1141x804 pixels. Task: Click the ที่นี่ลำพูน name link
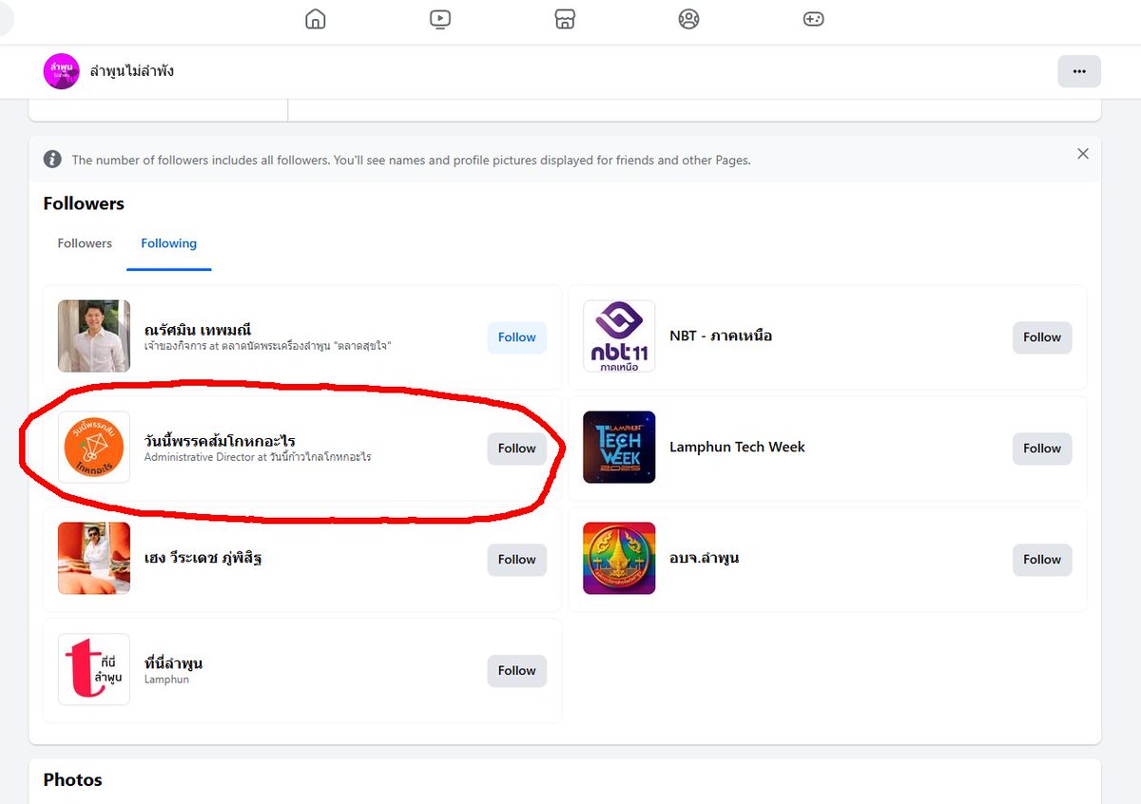click(173, 663)
